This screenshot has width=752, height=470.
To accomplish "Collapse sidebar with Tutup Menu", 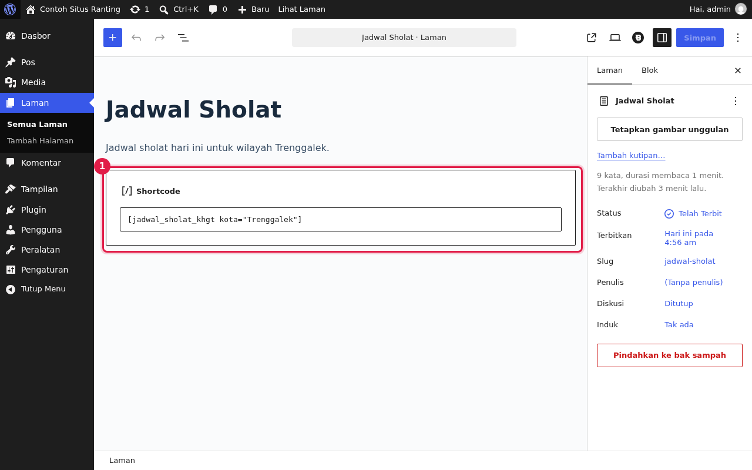I will (47, 289).
